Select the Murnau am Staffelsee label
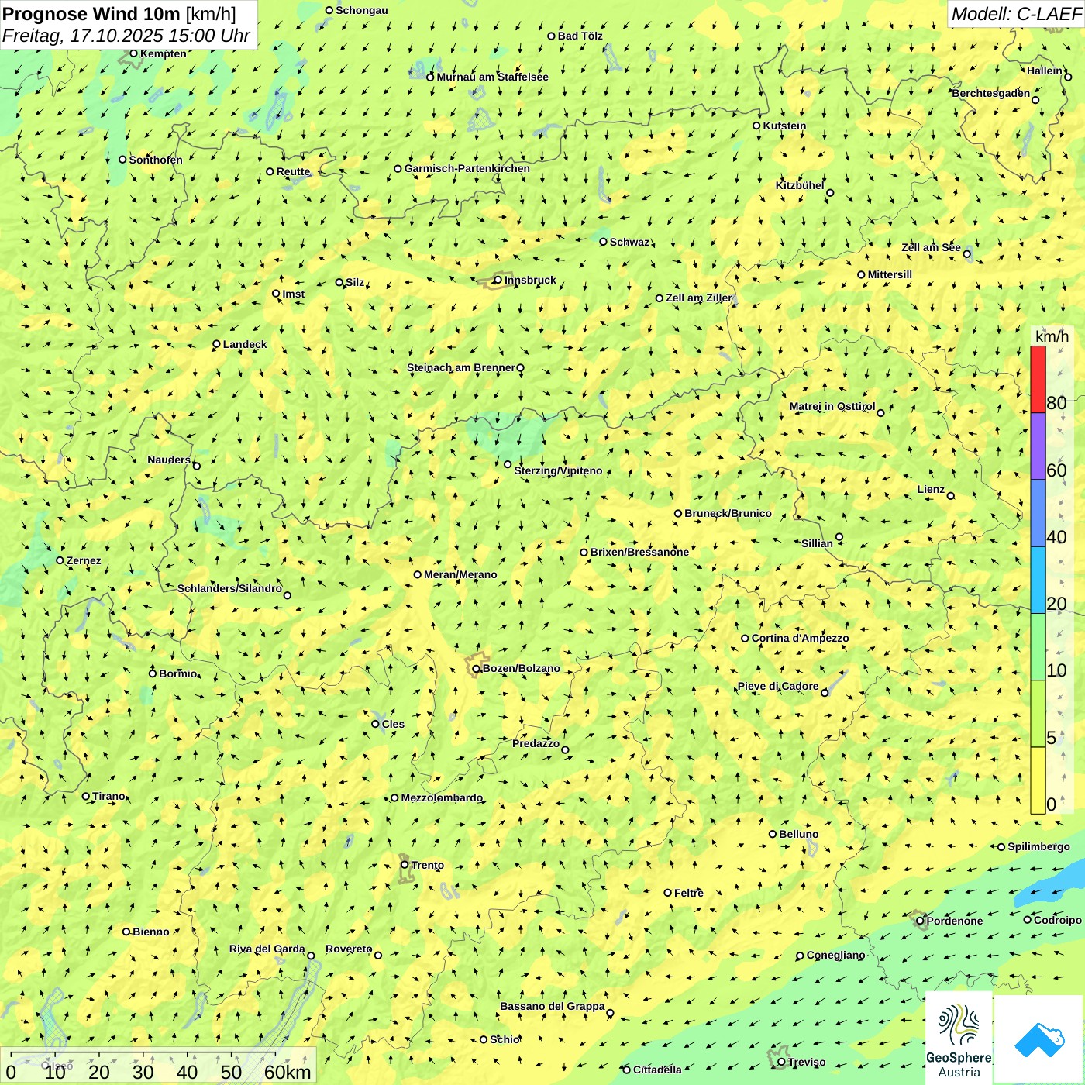1085x1085 pixels. point(492,77)
